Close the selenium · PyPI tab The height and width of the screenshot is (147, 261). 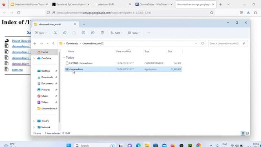[x=130, y=4]
